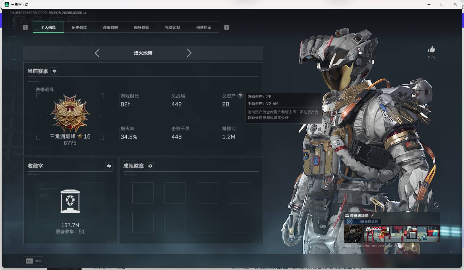Click the question mark beside 总资产
This screenshot has width=464, height=270.
[240, 96]
